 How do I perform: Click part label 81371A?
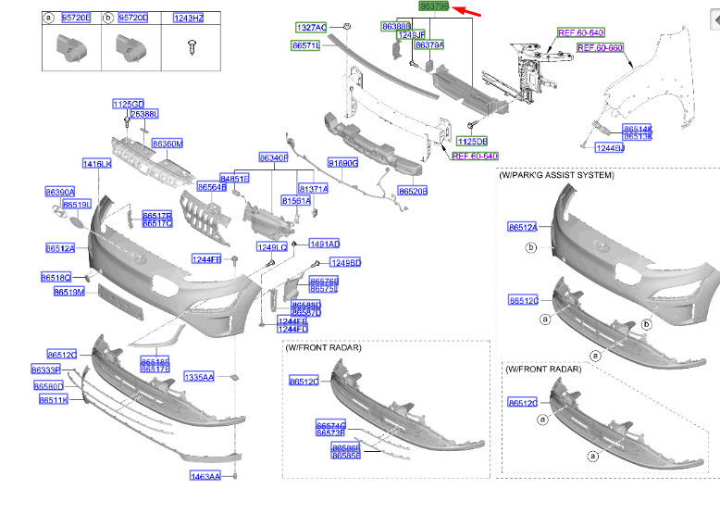coord(313,189)
